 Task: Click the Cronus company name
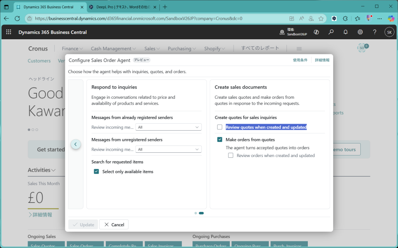(x=38, y=49)
